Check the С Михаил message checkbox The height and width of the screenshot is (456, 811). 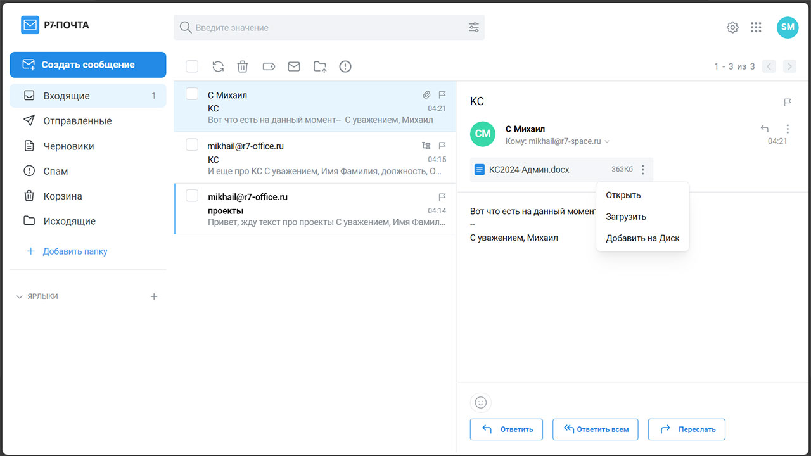tap(192, 94)
